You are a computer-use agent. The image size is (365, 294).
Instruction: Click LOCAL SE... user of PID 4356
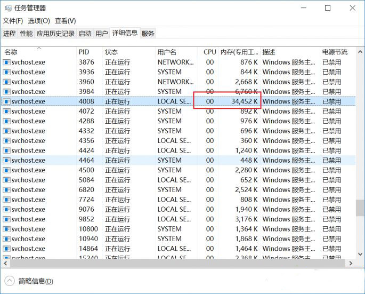[174, 140]
